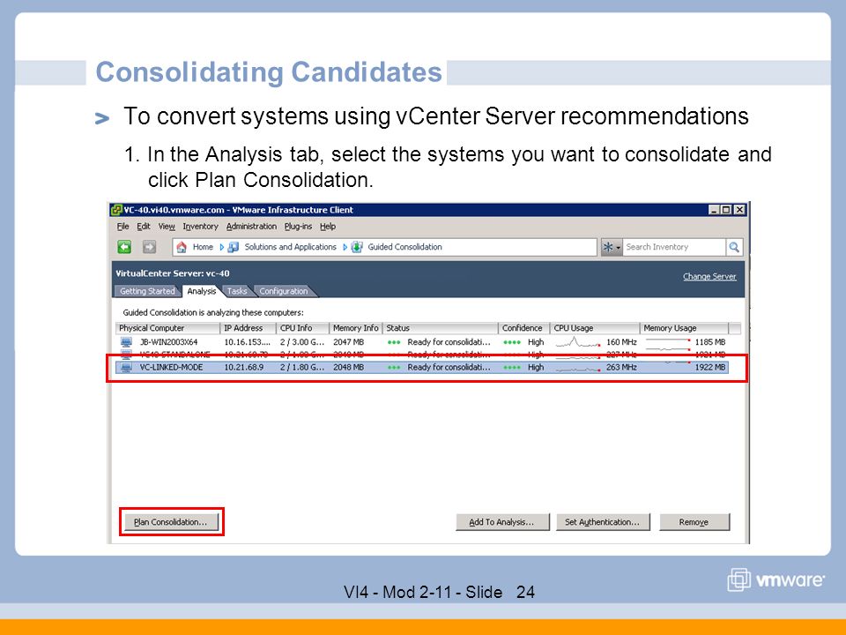The width and height of the screenshot is (846, 635).
Task: Minimize the Infrastructure Client window
Action: (714, 210)
